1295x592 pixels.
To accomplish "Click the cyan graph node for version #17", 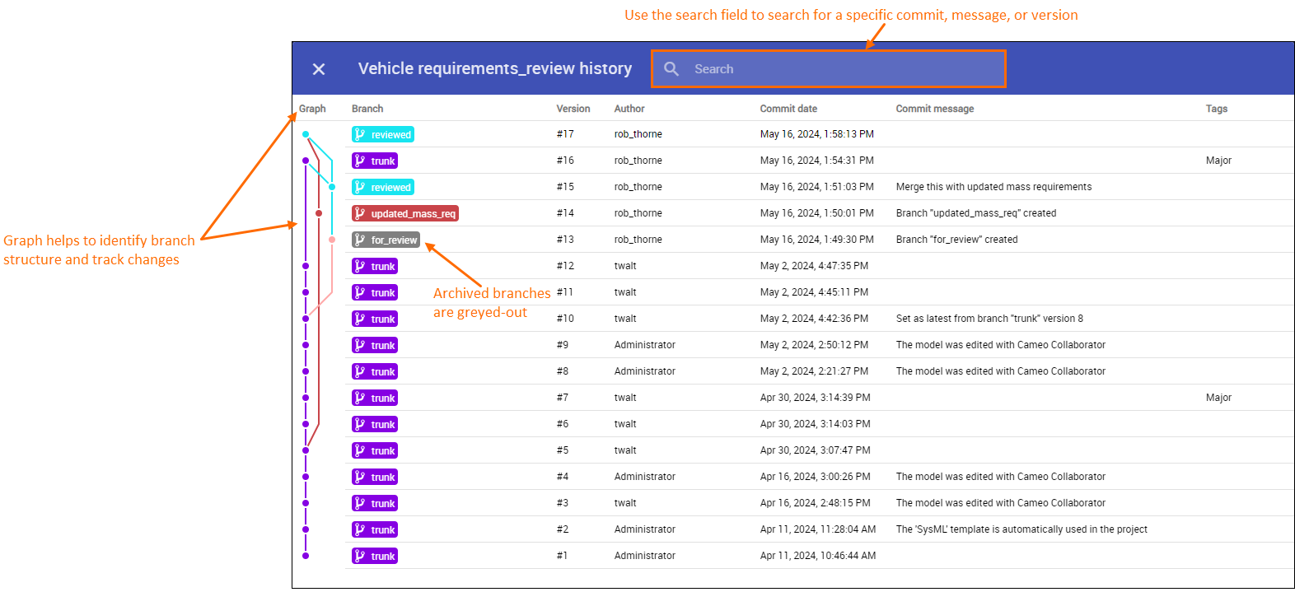I will tap(306, 134).
